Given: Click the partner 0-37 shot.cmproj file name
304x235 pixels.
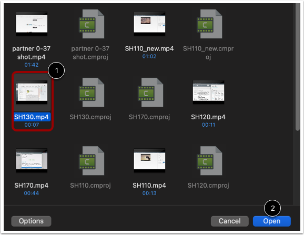Looking at the screenshot, I should pos(90,53).
